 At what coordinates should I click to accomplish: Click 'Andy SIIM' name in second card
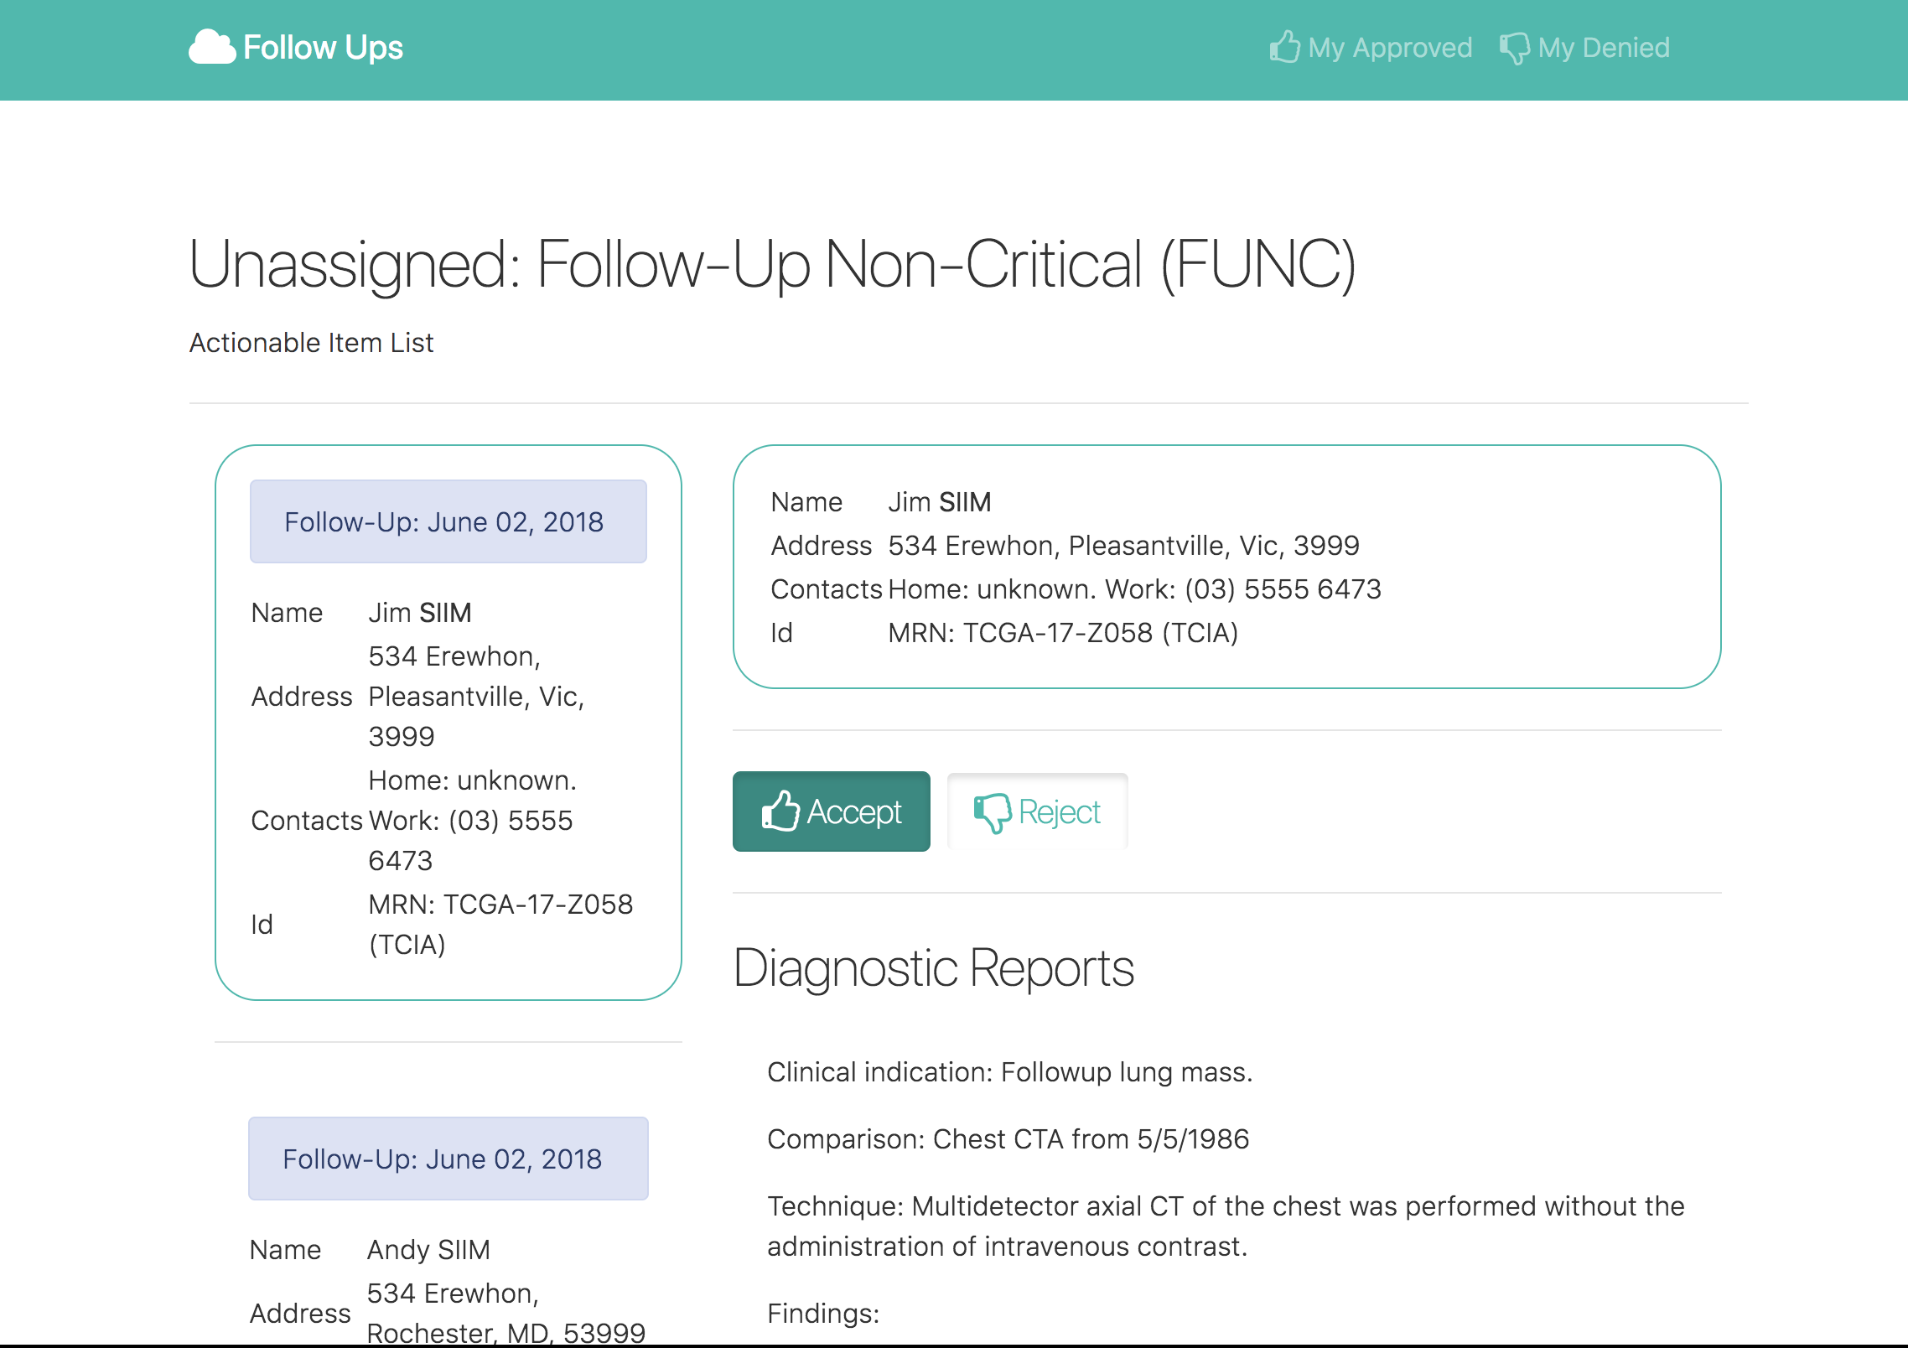click(x=428, y=1250)
